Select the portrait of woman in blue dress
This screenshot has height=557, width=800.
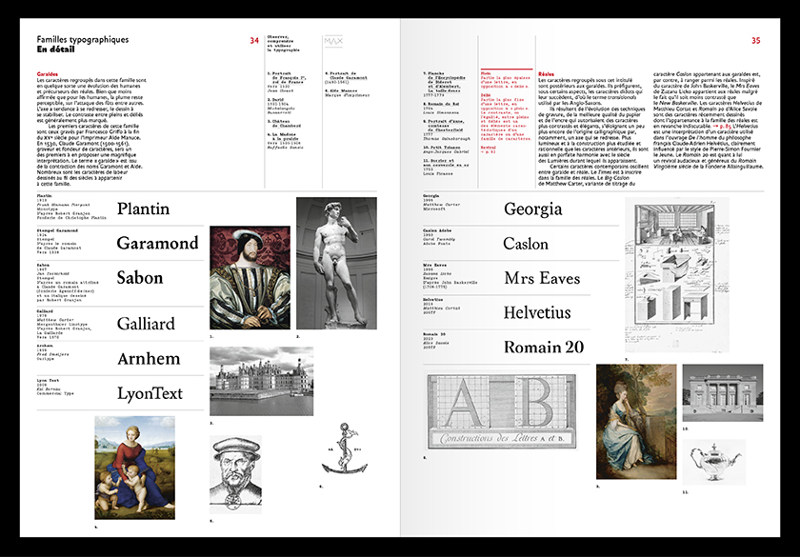tap(636, 422)
